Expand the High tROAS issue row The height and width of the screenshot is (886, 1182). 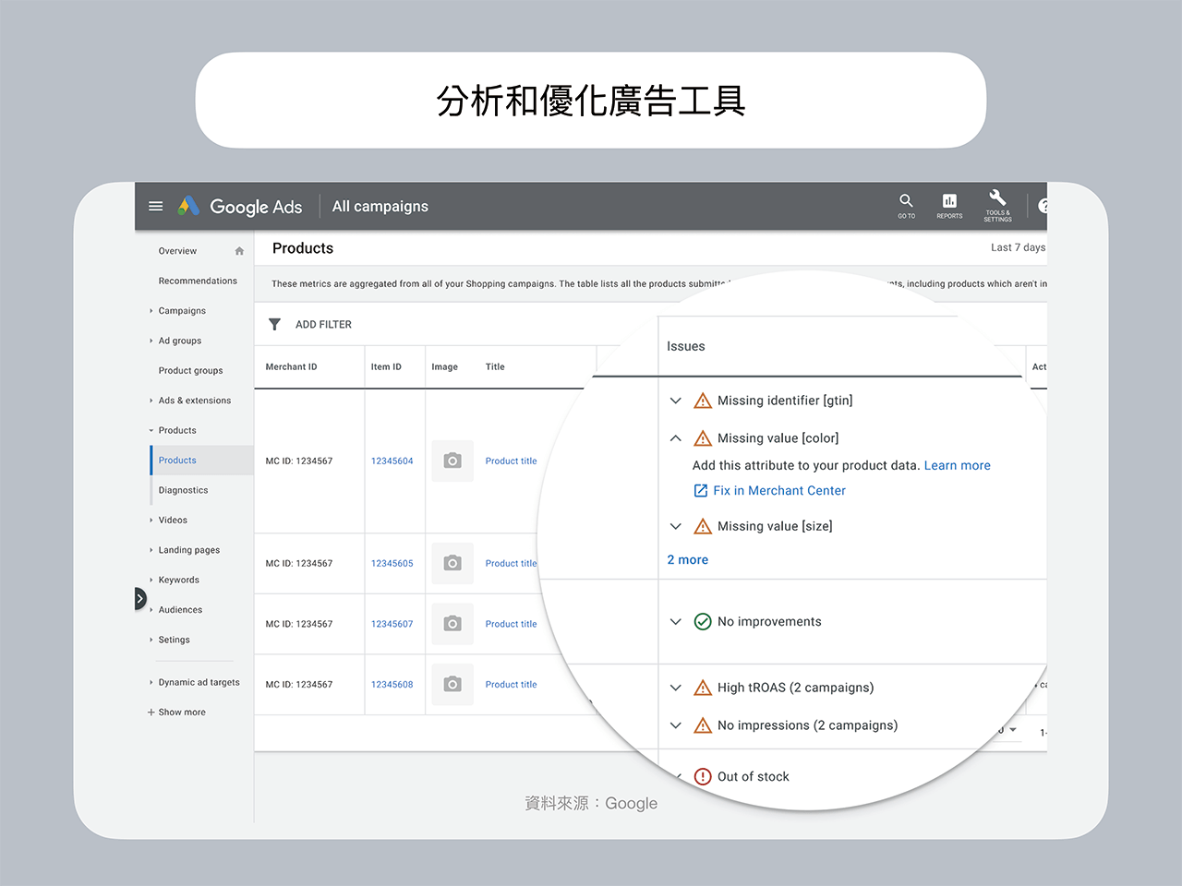coord(676,688)
